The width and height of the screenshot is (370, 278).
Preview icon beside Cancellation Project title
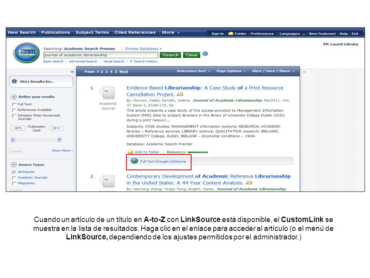pyautogui.click(x=180, y=94)
